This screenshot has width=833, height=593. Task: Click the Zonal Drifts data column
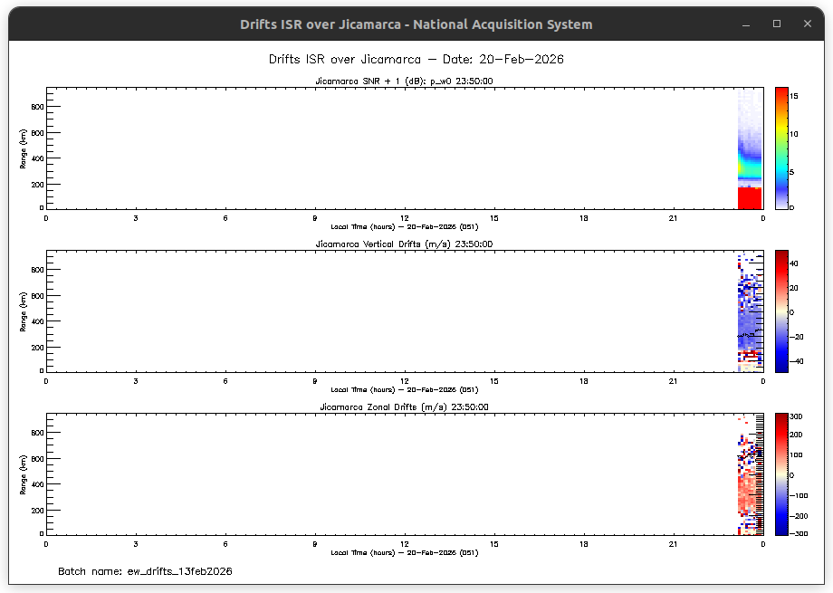click(750, 475)
